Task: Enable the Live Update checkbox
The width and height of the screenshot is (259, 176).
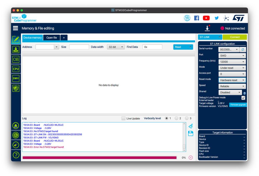Action: 123,118
